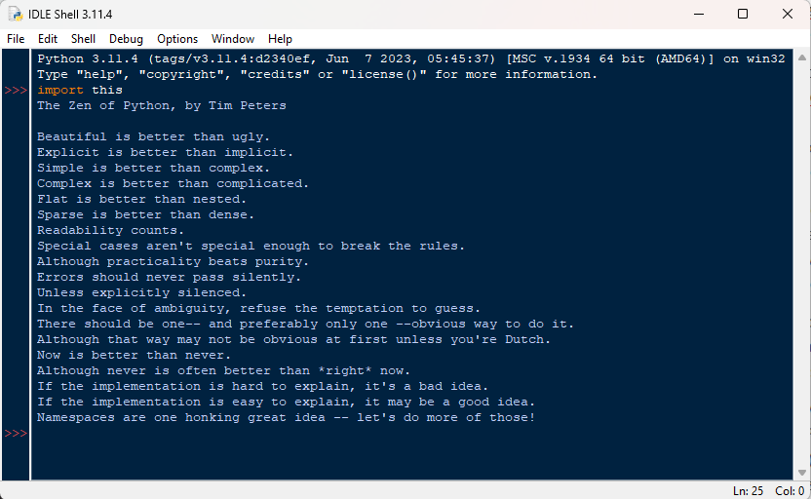Open the Edit menu
This screenshot has width=811, height=499.
point(48,39)
